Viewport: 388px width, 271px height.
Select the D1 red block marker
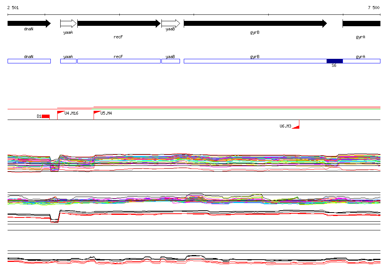click(46, 117)
